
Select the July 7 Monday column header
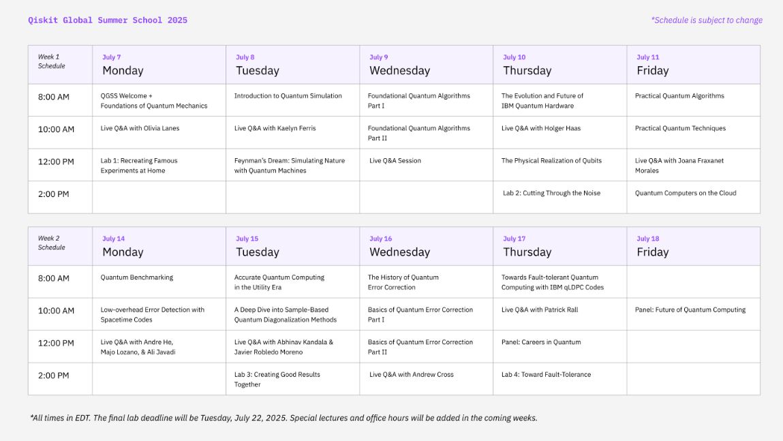[123, 65]
